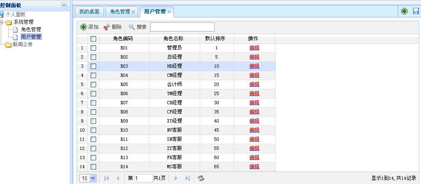This screenshot has height=184, width=421.
Task: Click 编辑 for 总经理 row
Action: [254, 57]
